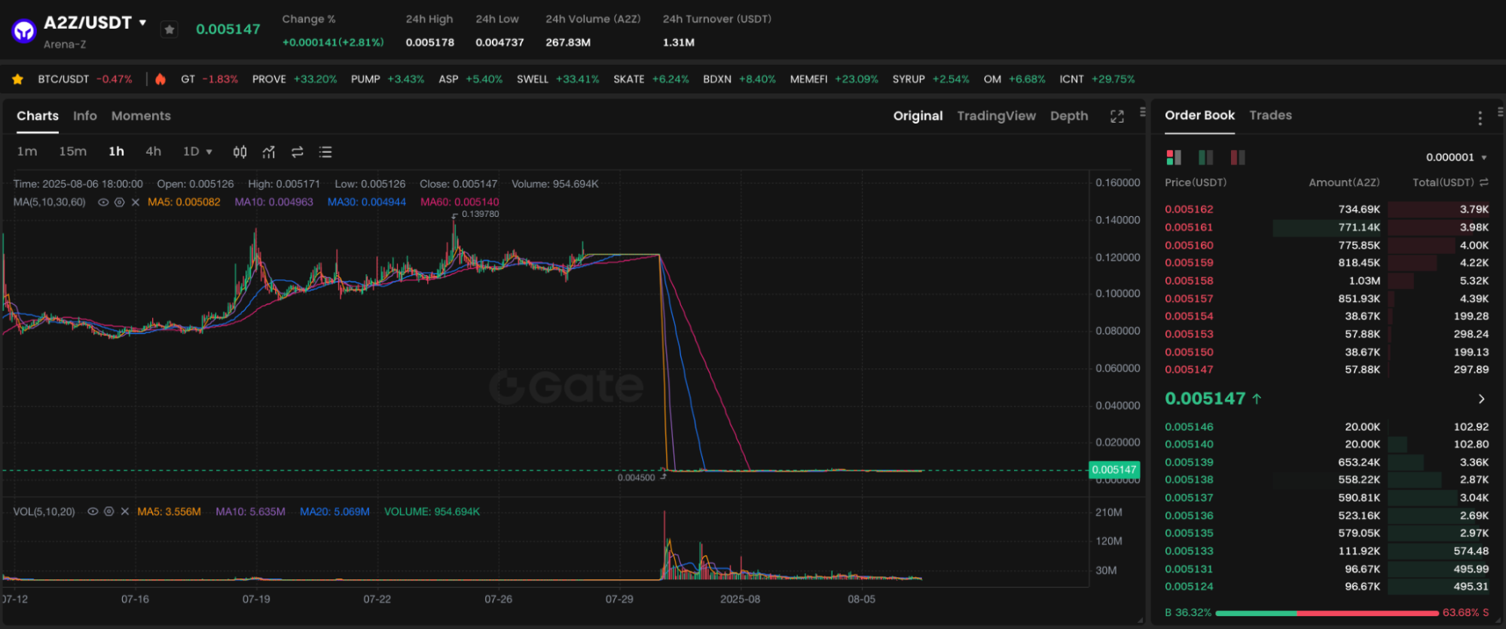Click the 2025-08 date label on time axis
1506x629 pixels.
(x=740, y=600)
